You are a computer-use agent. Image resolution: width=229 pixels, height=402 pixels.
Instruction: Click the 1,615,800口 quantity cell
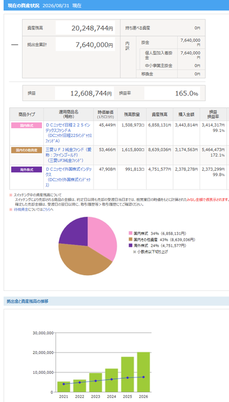133,149
